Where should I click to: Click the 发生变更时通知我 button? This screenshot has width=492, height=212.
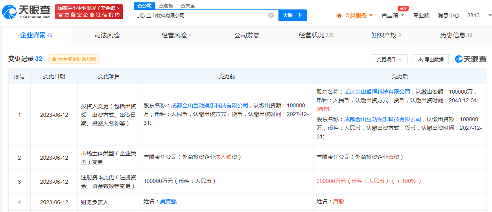pyautogui.click(x=74, y=59)
